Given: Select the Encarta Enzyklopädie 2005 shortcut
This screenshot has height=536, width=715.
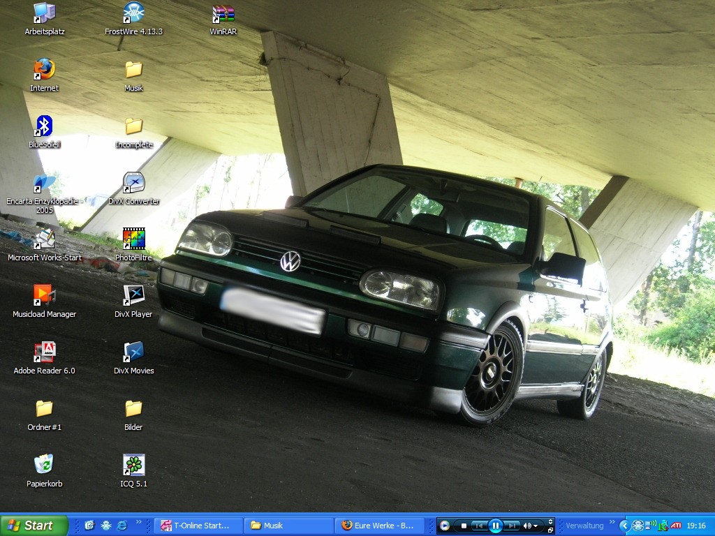Looking at the screenshot, I should point(44,193).
